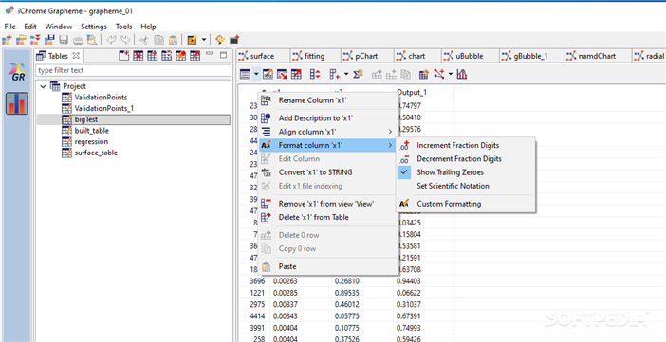Image resolution: width=666 pixels, height=342 pixels.
Task: Switch to the pChart tab
Action: (366, 56)
